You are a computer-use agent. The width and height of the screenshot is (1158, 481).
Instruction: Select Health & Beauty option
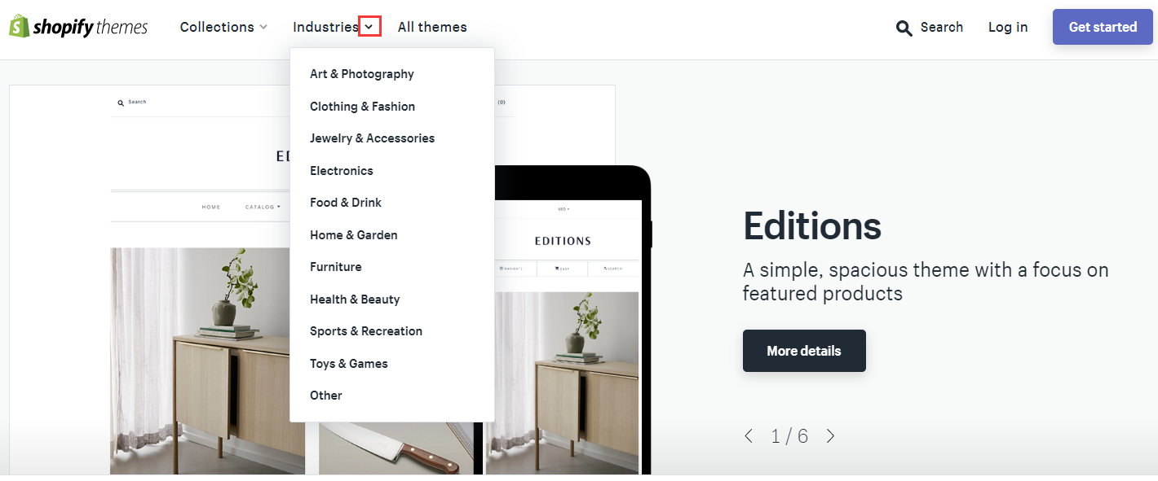(x=355, y=300)
